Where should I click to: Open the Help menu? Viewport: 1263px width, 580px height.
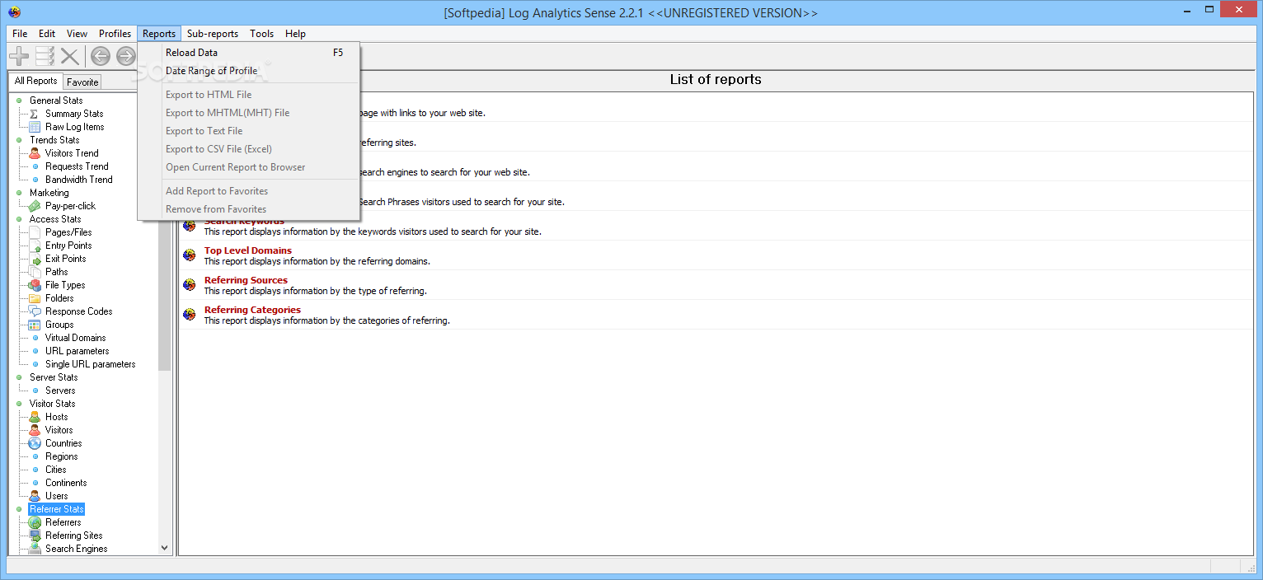coord(296,34)
